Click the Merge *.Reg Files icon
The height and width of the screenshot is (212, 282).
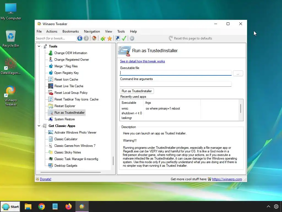point(51,66)
